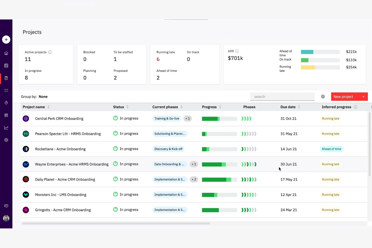Click the $701k ARR value

tap(235, 58)
